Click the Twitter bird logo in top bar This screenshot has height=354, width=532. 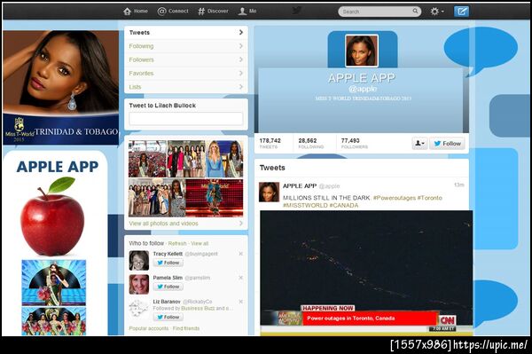pyautogui.click(x=297, y=11)
